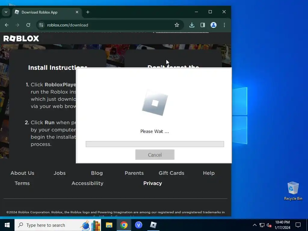Open the Help footer link
Image resolution: width=308 pixels, height=231 pixels.
coord(209,173)
